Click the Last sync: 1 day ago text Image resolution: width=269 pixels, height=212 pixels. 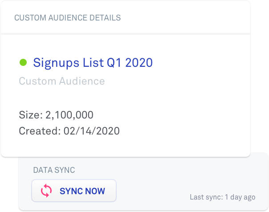point(223,197)
